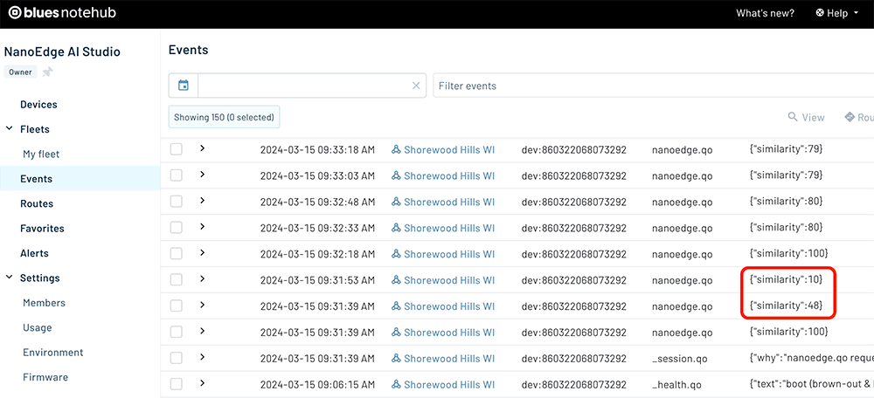Clear the date range with the X icon
874x398 pixels.
coord(416,86)
